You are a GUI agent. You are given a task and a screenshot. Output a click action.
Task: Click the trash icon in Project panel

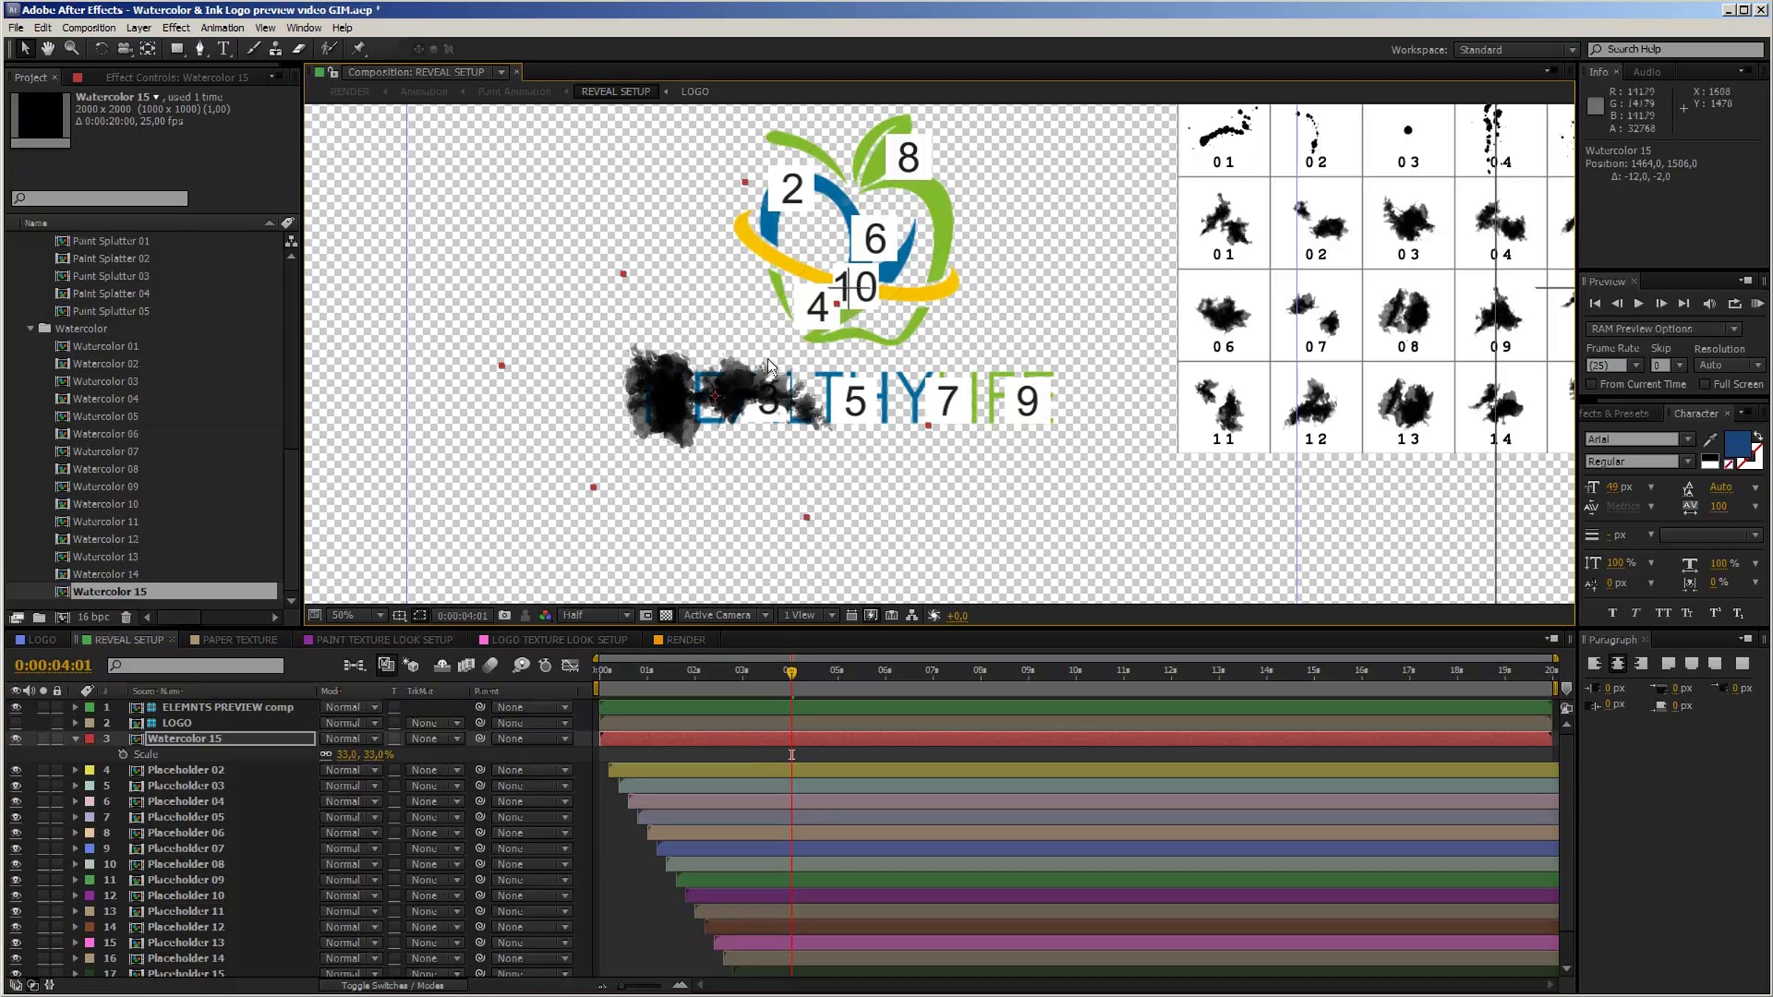tap(126, 617)
